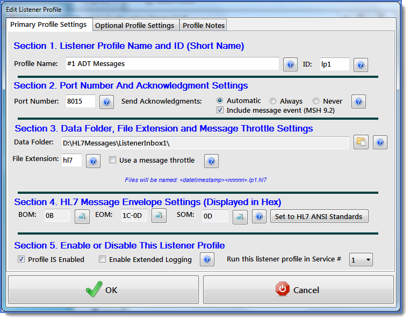Enable the Use a message throttle checkbox

[x=112, y=160]
